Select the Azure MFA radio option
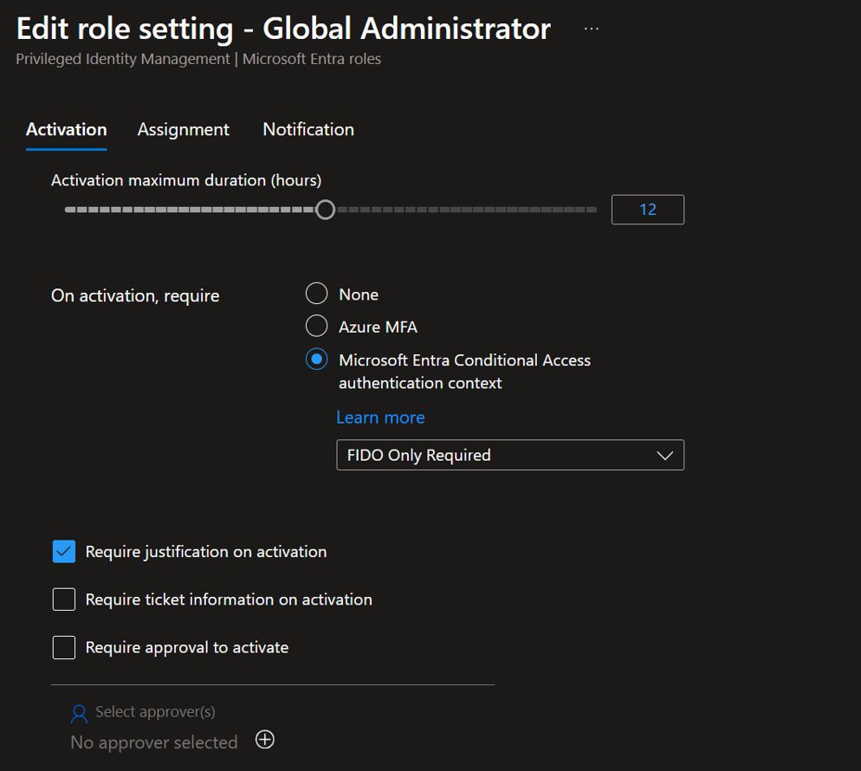 pos(316,327)
